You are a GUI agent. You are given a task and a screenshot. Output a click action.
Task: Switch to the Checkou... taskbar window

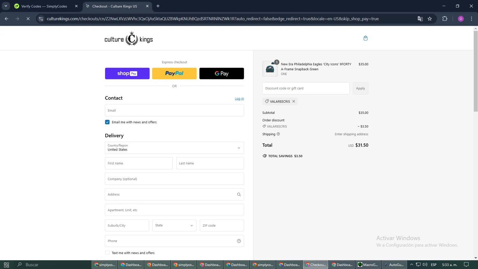pyautogui.click(x=315, y=265)
